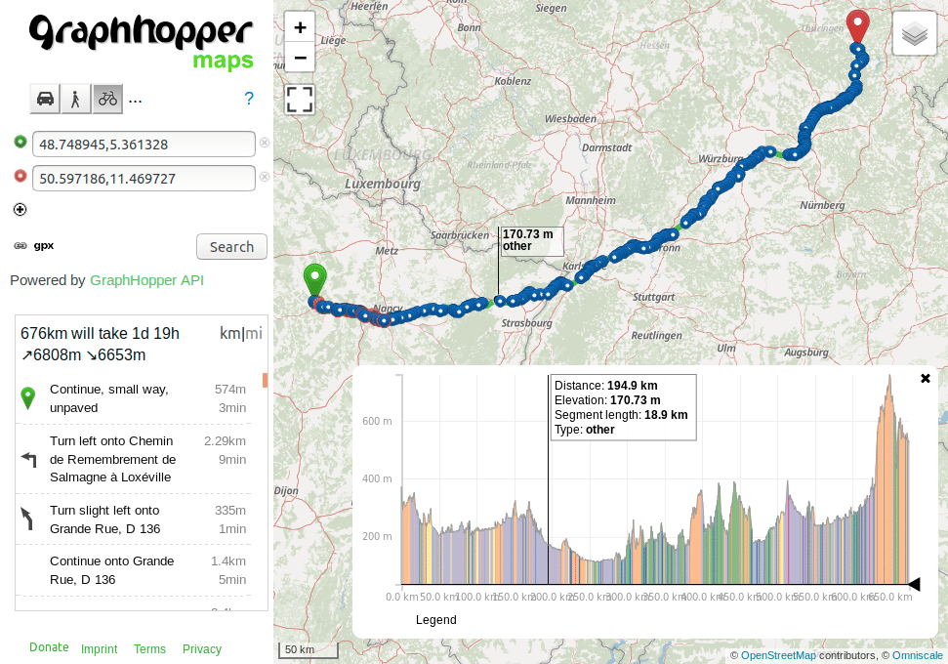Image resolution: width=948 pixels, height=664 pixels.
Task: Zoom in on the map
Action: [300, 27]
